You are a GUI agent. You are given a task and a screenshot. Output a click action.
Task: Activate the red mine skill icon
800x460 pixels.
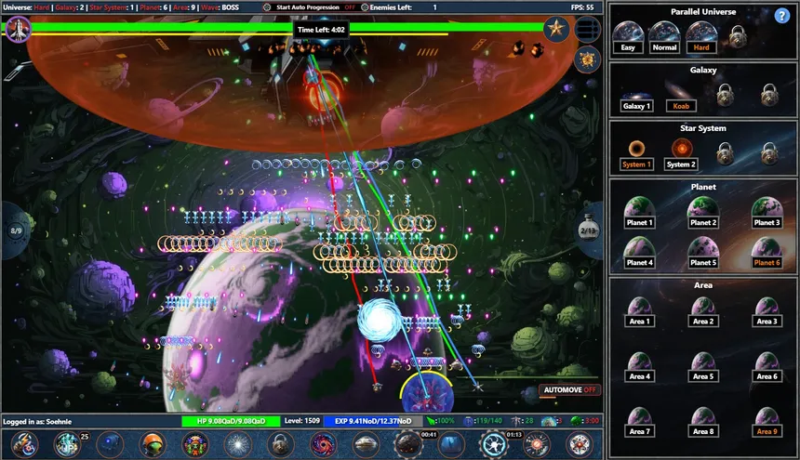coord(580,445)
